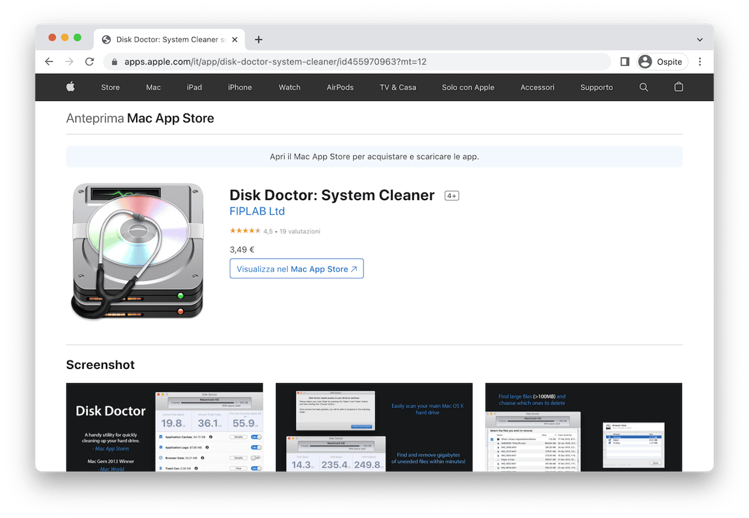Image resolution: width=749 pixels, height=518 pixels.
Task: Click the address bar URL field
Action: tap(357, 62)
